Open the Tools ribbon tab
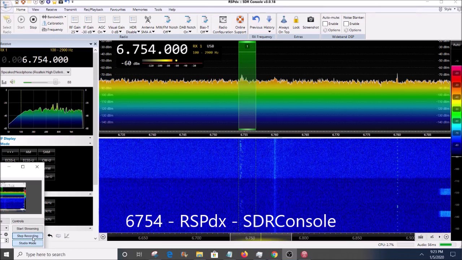The image size is (462, 260). pos(158,10)
